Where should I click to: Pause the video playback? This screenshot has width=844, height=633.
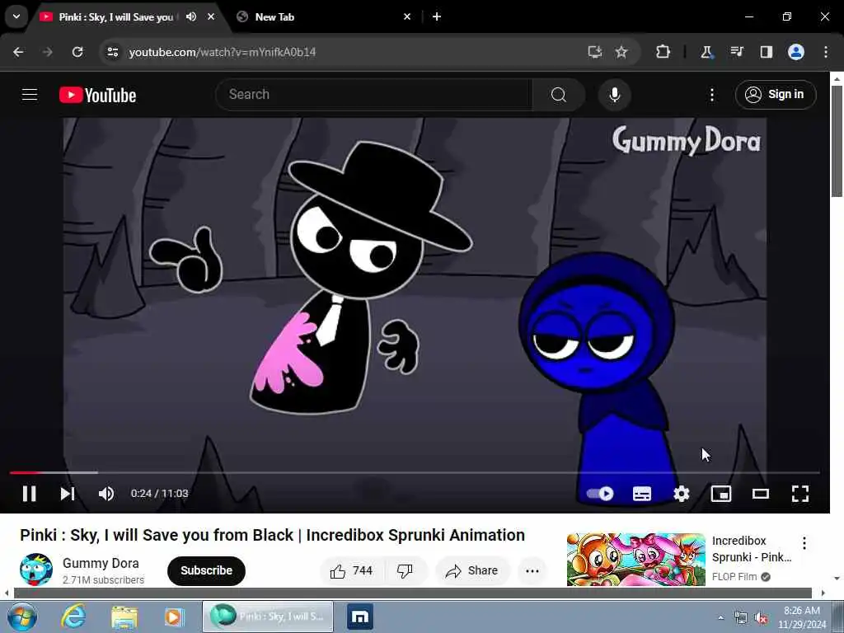pyautogui.click(x=29, y=494)
